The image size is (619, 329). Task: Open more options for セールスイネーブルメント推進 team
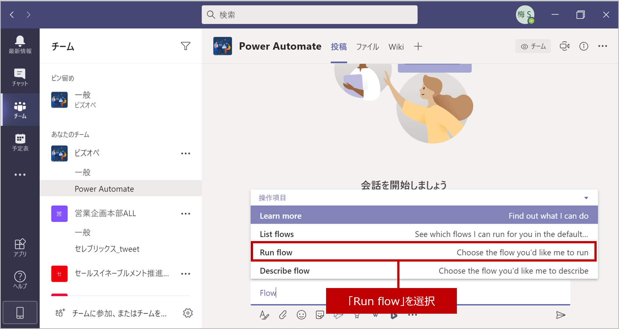click(x=186, y=274)
